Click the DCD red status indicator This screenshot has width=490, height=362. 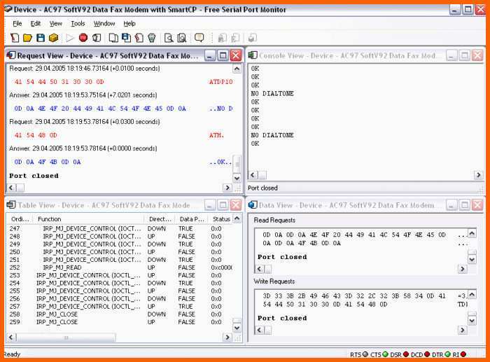click(x=427, y=354)
